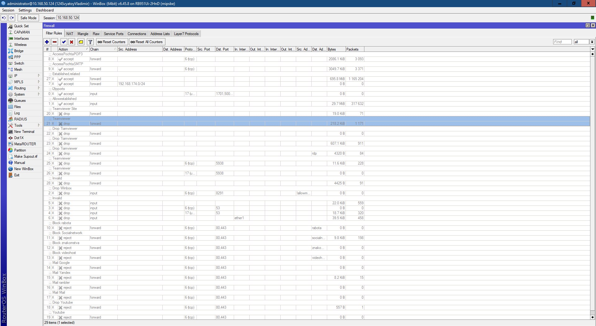The image size is (596, 326).
Task: Click the scrollbar up arrow
Action: tap(593, 54)
